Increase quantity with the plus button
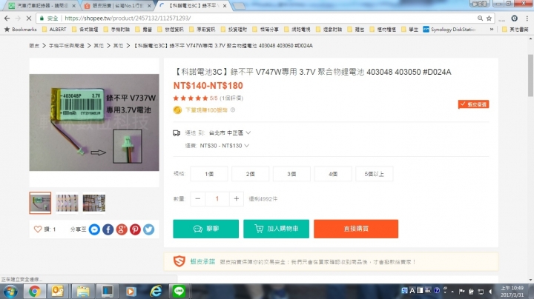 tap(237, 199)
